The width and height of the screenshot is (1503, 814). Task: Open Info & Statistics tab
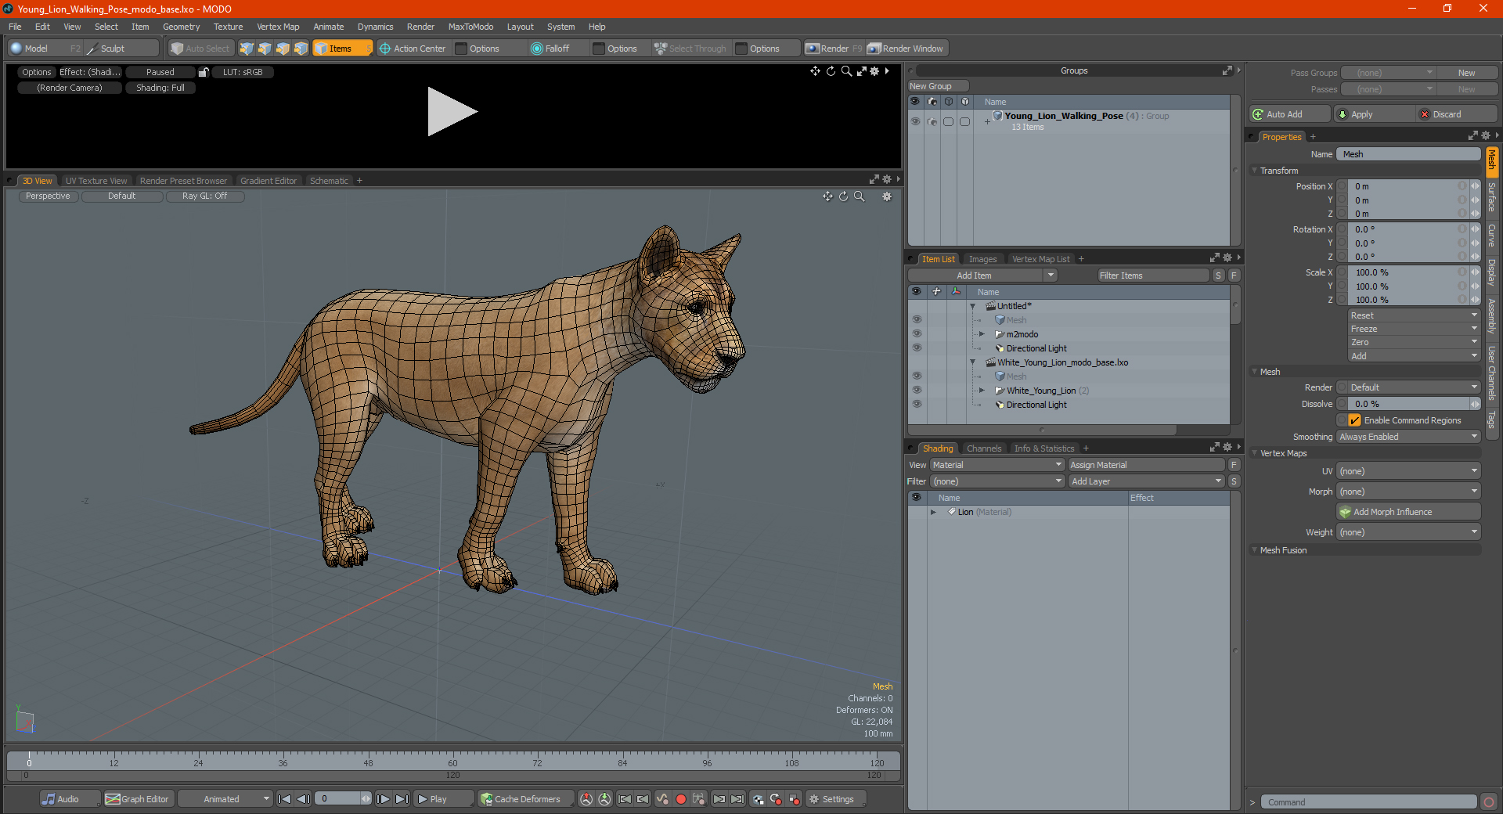pyautogui.click(x=1044, y=448)
